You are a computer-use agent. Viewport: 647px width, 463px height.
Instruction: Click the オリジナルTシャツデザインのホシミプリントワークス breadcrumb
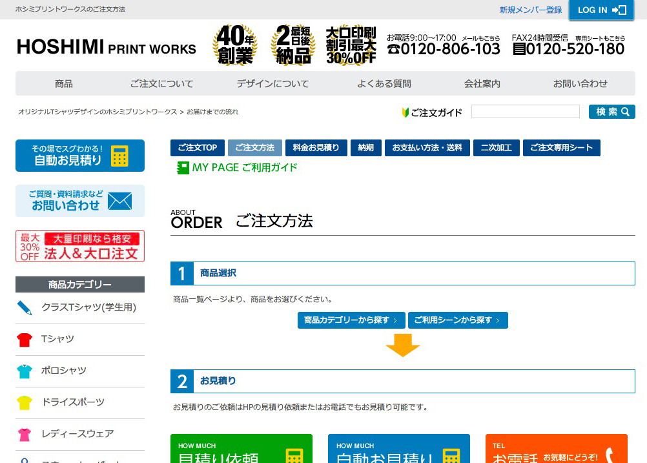[x=98, y=112]
